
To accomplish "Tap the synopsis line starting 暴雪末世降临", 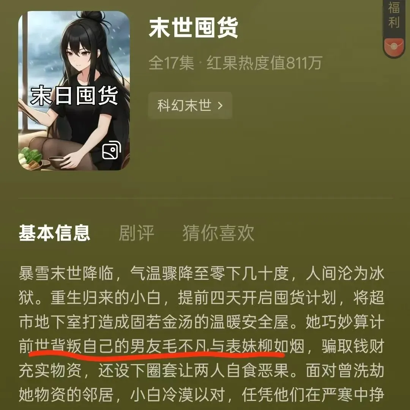I will [x=201, y=274].
